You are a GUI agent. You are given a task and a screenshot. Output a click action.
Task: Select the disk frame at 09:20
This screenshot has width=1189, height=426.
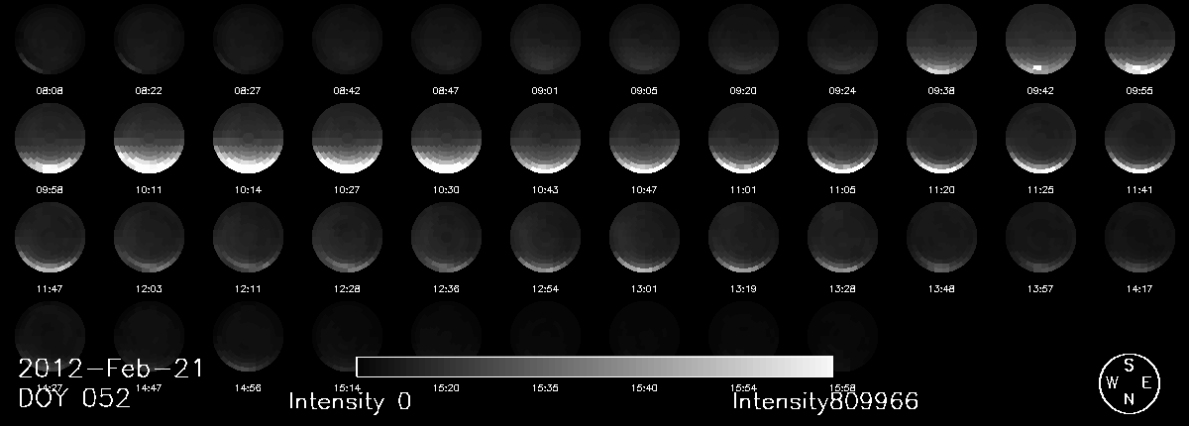(x=743, y=40)
